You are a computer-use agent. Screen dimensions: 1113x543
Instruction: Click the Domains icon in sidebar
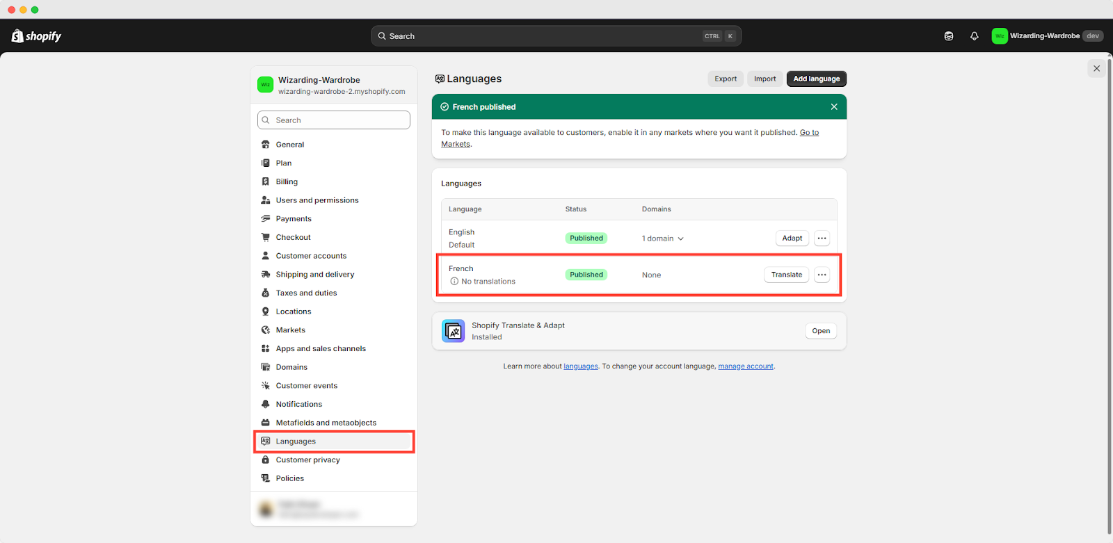[266, 367]
